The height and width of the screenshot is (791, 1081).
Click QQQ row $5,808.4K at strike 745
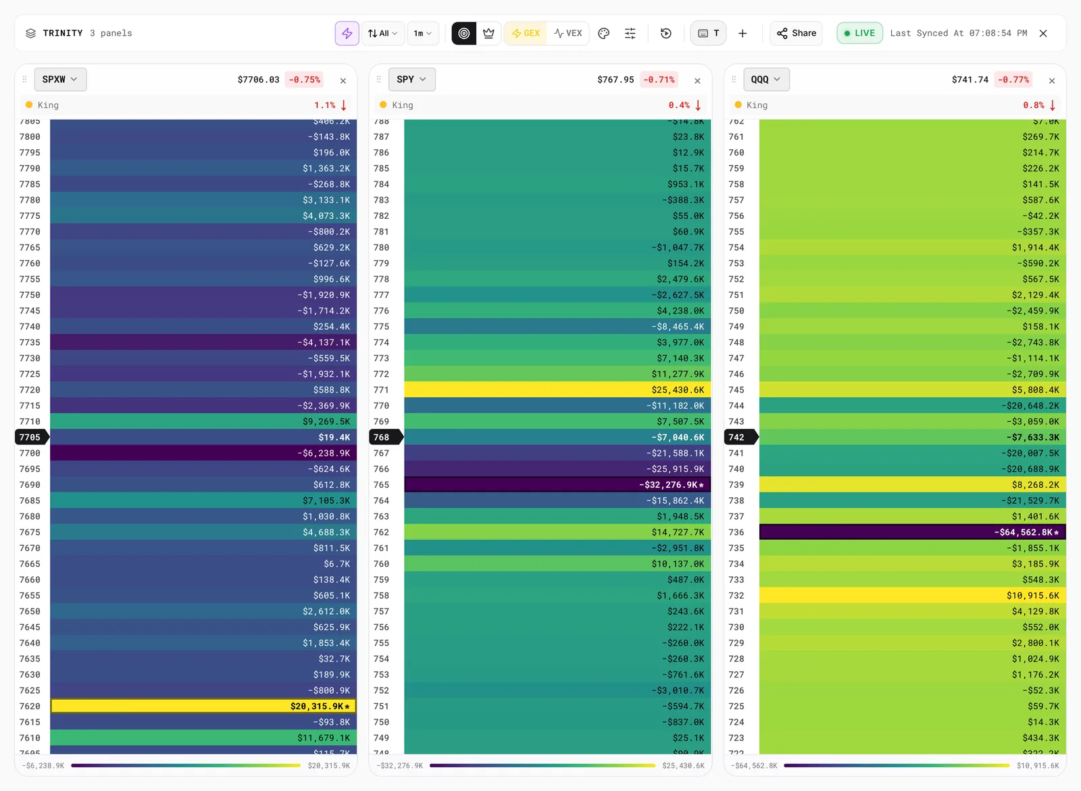click(913, 390)
